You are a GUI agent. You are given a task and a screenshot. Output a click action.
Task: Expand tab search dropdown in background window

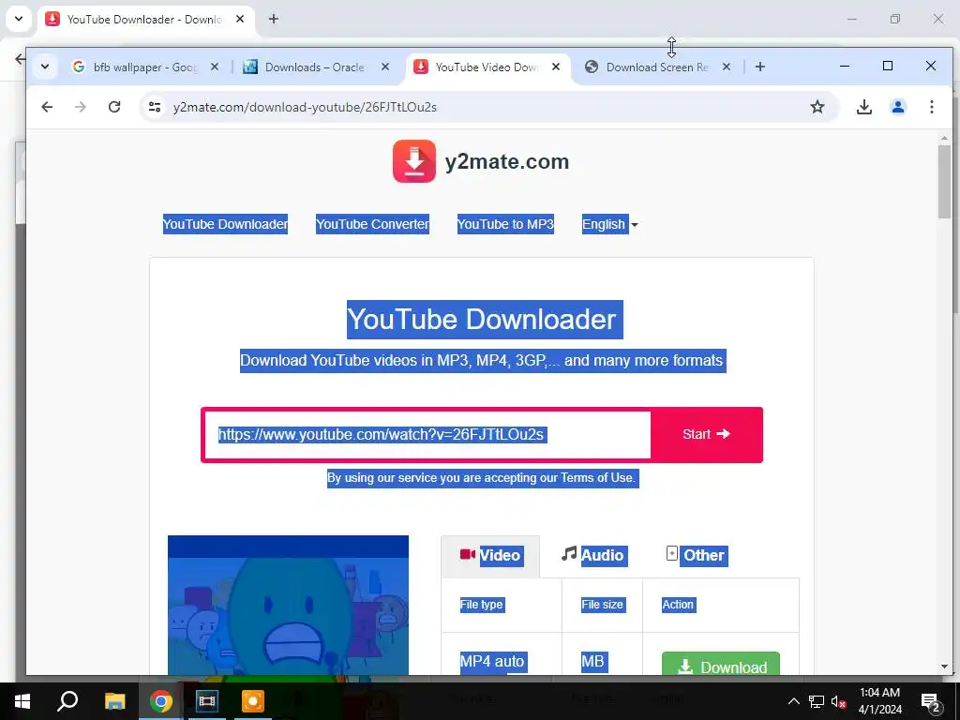click(19, 19)
